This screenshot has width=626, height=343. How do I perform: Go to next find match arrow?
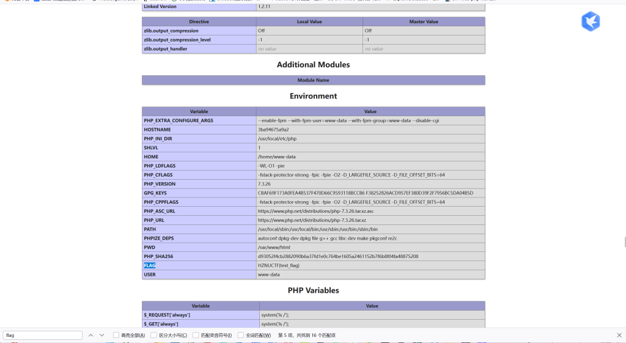pyautogui.click(x=102, y=336)
